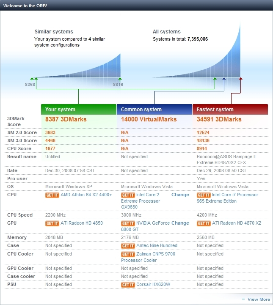
Task: Click the 8816 maximum score label
Action: tap(118, 85)
